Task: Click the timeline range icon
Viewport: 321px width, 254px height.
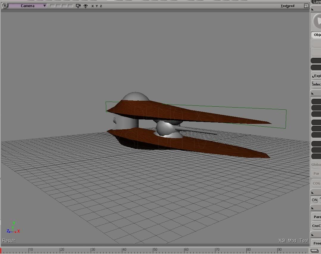Action: click(x=314, y=251)
